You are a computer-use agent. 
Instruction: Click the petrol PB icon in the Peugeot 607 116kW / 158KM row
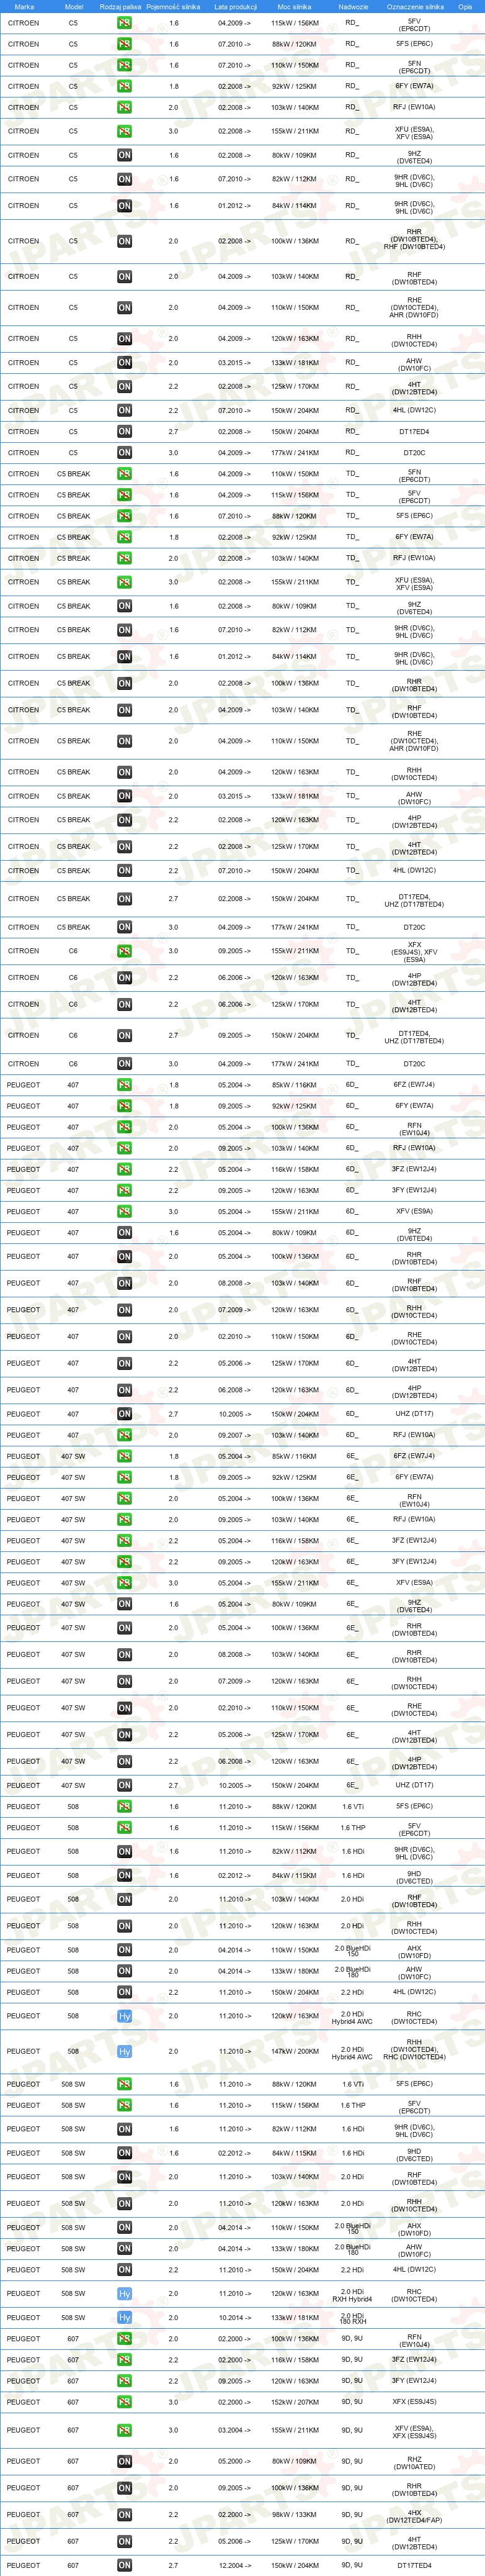pos(124,2360)
